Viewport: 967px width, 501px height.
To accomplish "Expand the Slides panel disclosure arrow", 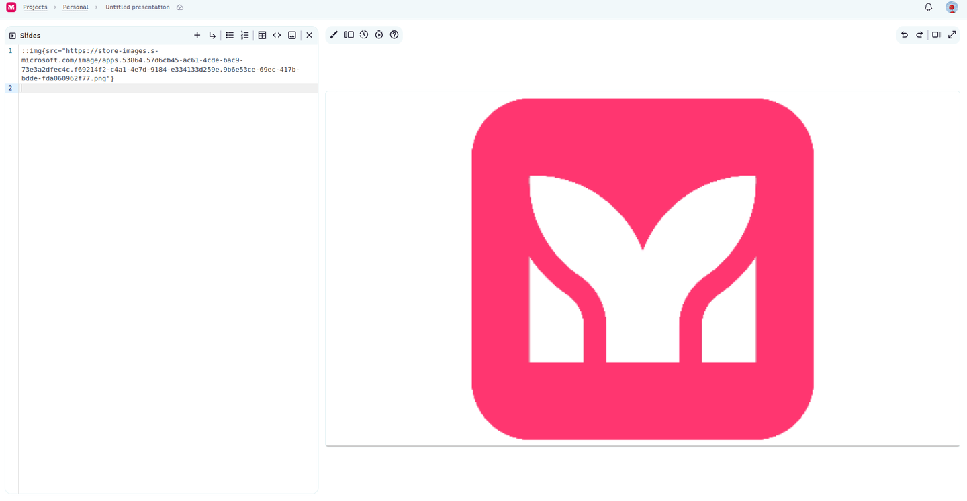I will 11,35.
